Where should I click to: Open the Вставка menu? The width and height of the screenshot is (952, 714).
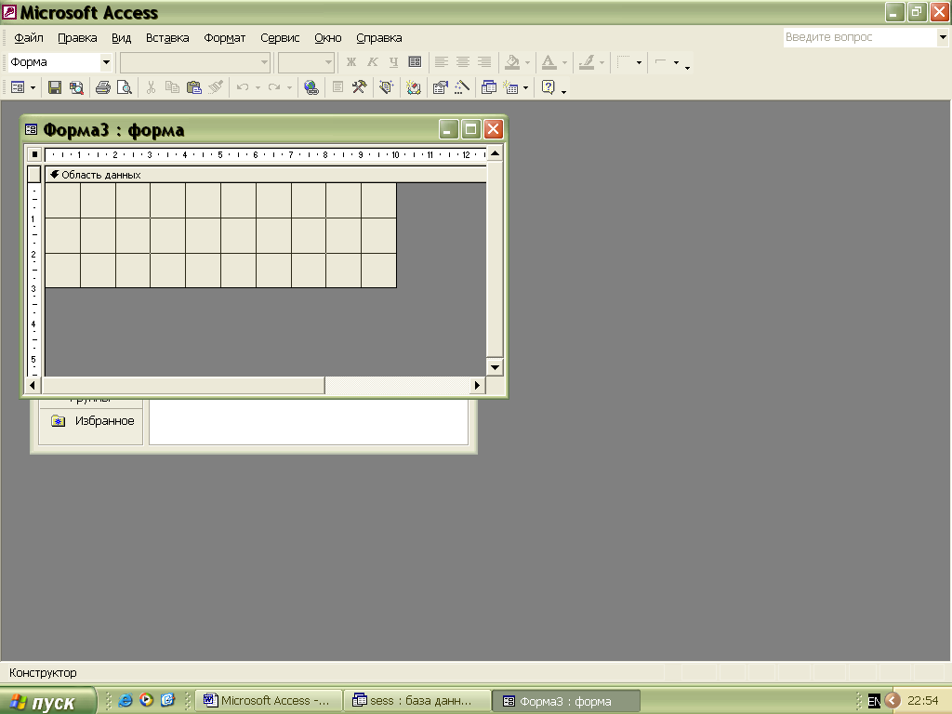pos(167,37)
